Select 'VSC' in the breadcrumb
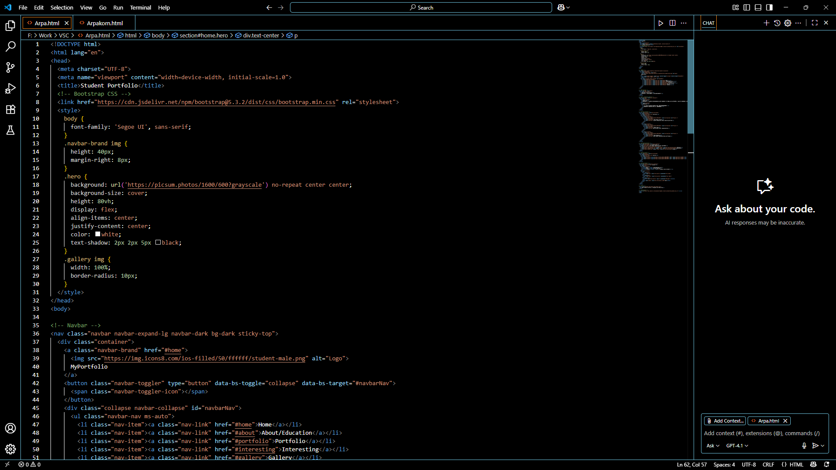Image resolution: width=836 pixels, height=470 pixels. (x=64, y=35)
